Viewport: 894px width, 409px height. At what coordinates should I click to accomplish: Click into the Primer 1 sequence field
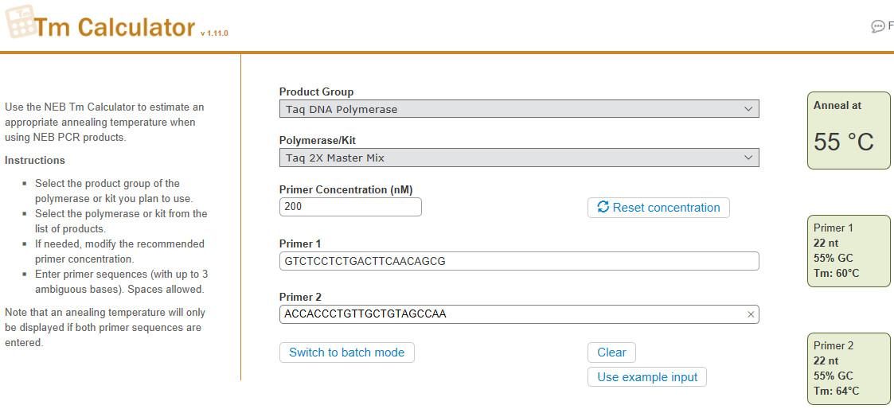pyautogui.click(x=518, y=261)
